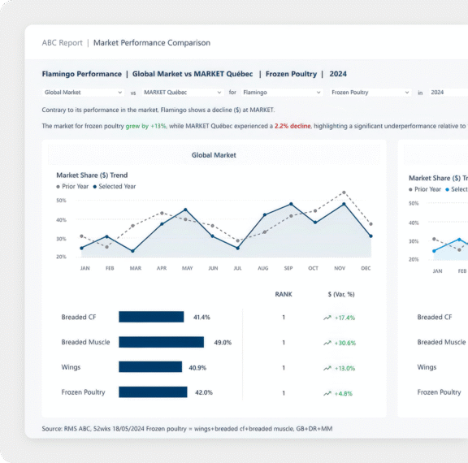
Task: Click the JAN month label on Global Market axis
Action: pos(85,268)
